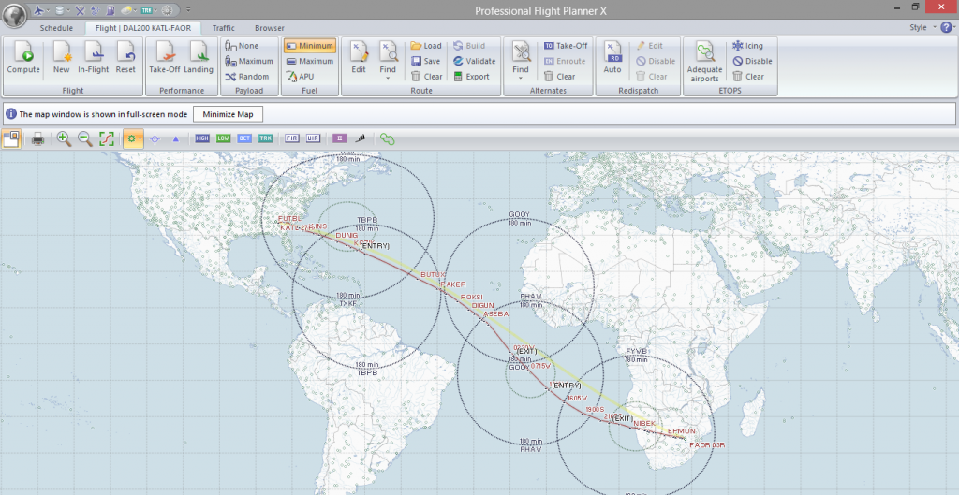Print the map
This screenshot has width=959, height=495.
pos(37,139)
